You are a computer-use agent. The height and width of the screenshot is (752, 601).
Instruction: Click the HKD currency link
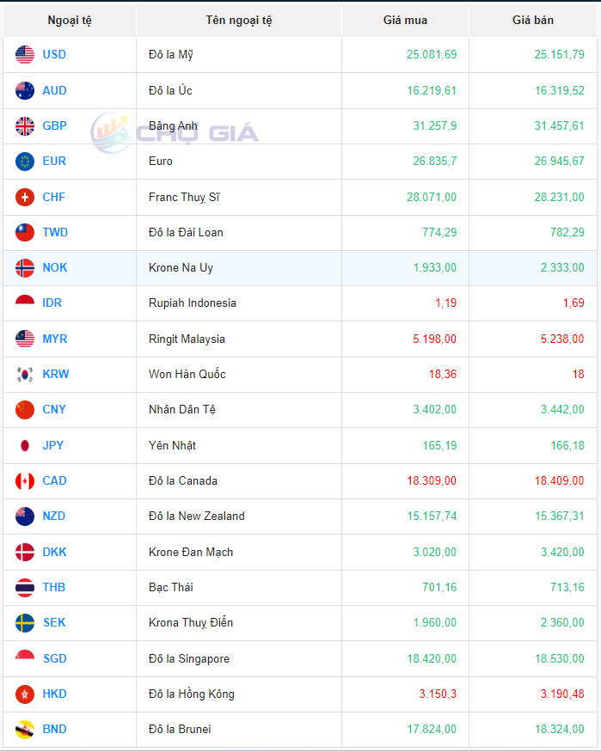(x=55, y=694)
